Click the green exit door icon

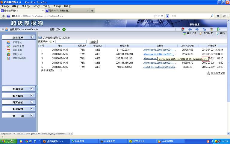(219, 29)
